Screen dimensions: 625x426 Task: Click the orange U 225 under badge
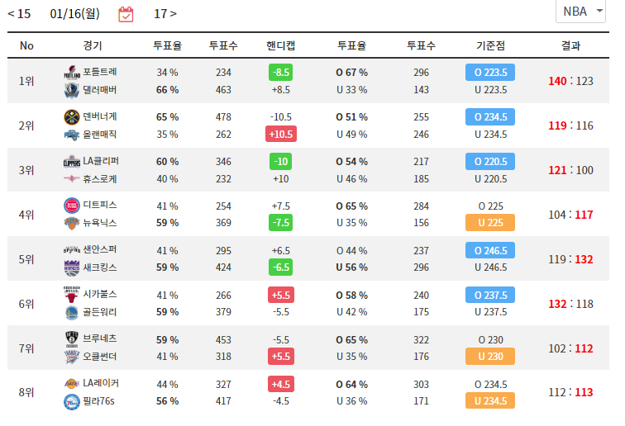coord(490,223)
